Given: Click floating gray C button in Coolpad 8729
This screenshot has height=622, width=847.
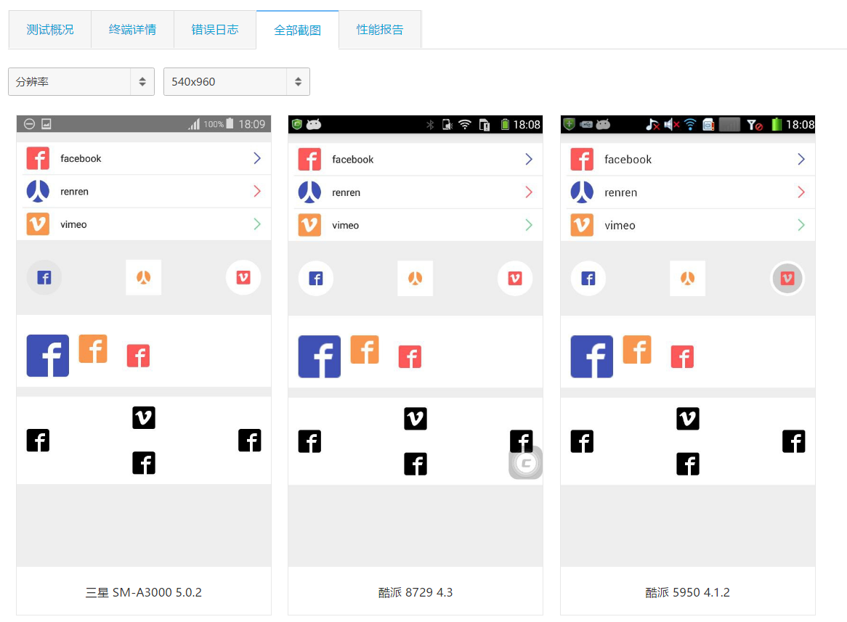Looking at the screenshot, I should click(x=526, y=463).
